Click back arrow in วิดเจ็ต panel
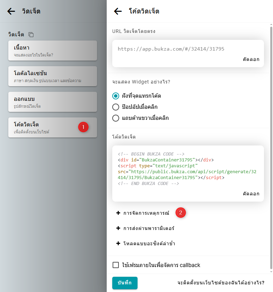Image resolution: width=273 pixels, height=292 pixels. [x=11, y=11]
